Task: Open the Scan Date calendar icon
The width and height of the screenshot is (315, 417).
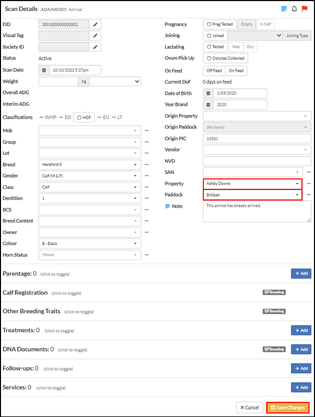Action: 44,70
